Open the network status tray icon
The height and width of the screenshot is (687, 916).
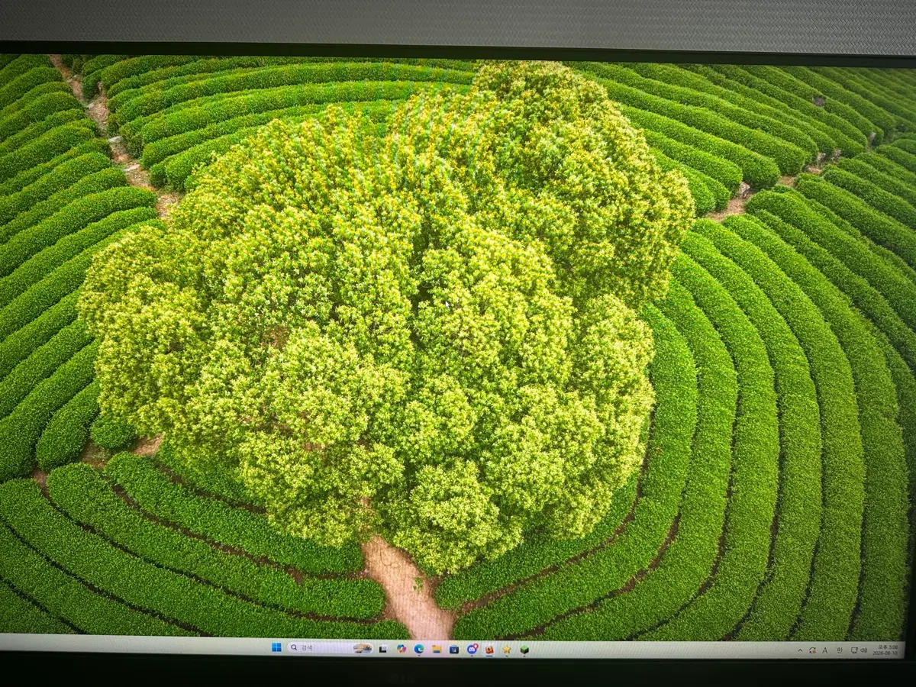[x=856, y=650]
